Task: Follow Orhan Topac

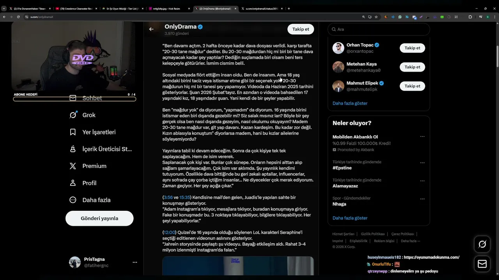Action: pyautogui.click(x=412, y=48)
